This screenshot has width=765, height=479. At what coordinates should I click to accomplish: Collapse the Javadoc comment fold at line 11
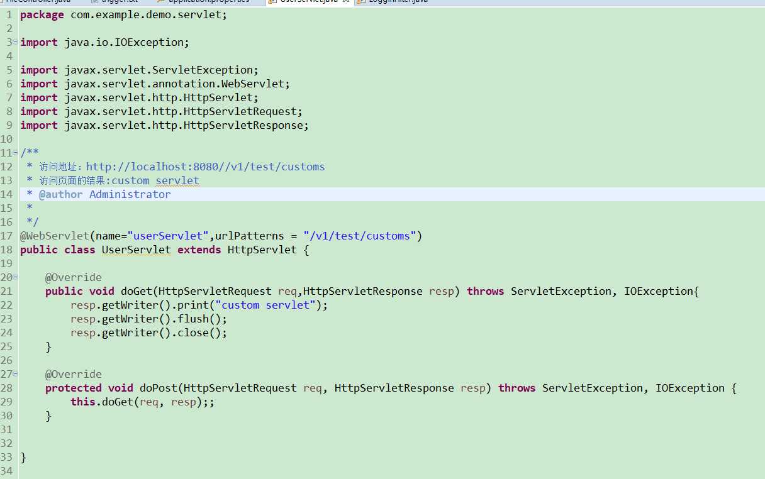(16, 153)
